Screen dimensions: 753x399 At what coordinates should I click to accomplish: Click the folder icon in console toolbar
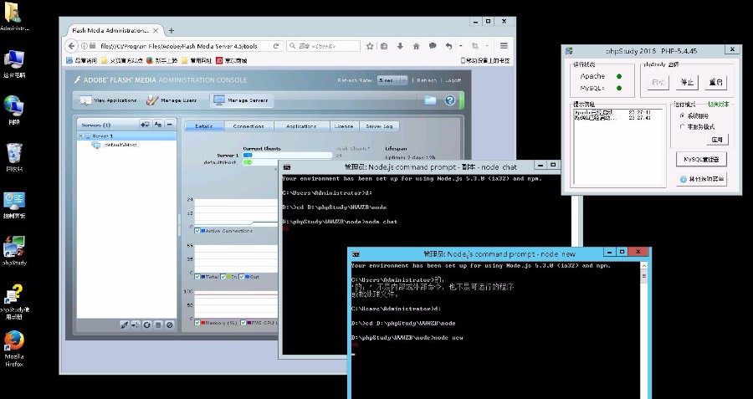[430, 100]
